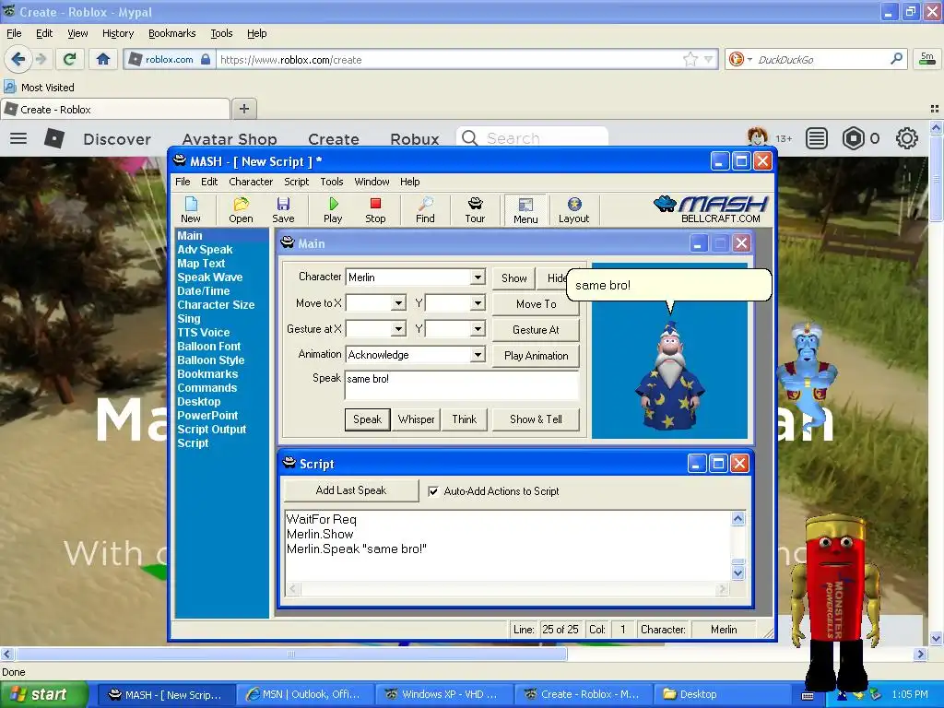Start the MASH Tour toolbar icon
This screenshot has height=708, width=944.
pos(475,209)
